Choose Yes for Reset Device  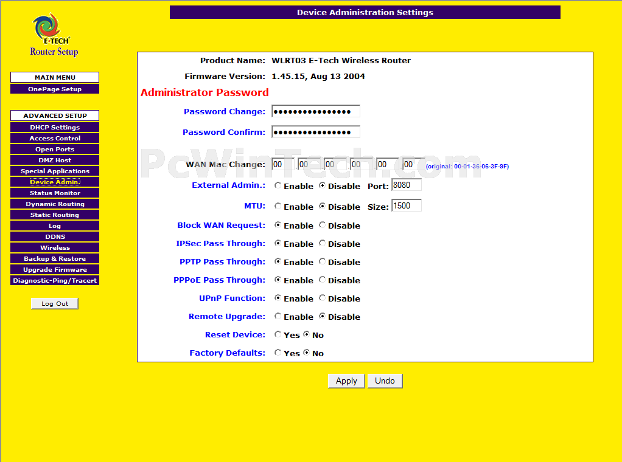click(278, 334)
